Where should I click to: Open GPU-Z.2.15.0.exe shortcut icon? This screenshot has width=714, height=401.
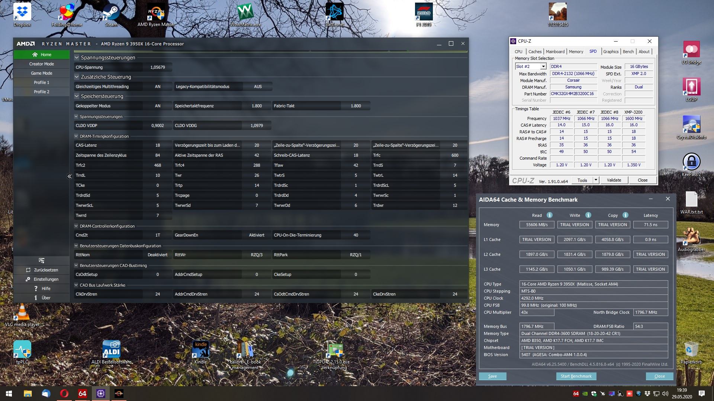tap(334, 355)
